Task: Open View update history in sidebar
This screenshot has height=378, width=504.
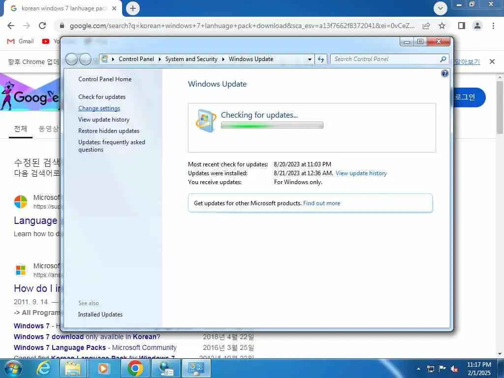Action: (104, 120)
